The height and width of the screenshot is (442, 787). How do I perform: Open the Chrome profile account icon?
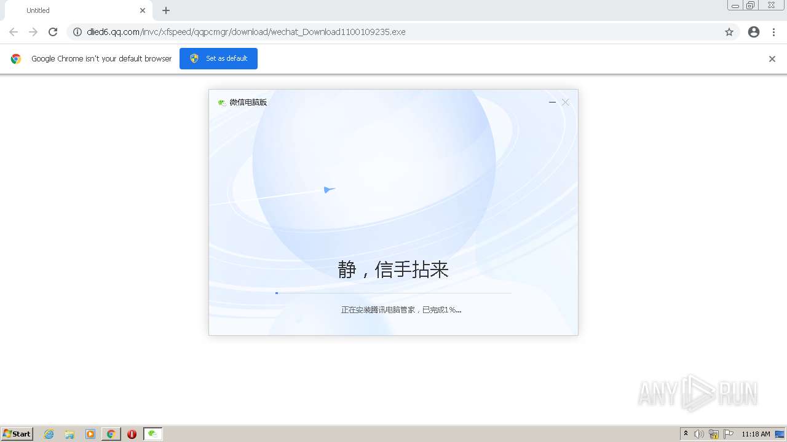click(x=754, y=32)
